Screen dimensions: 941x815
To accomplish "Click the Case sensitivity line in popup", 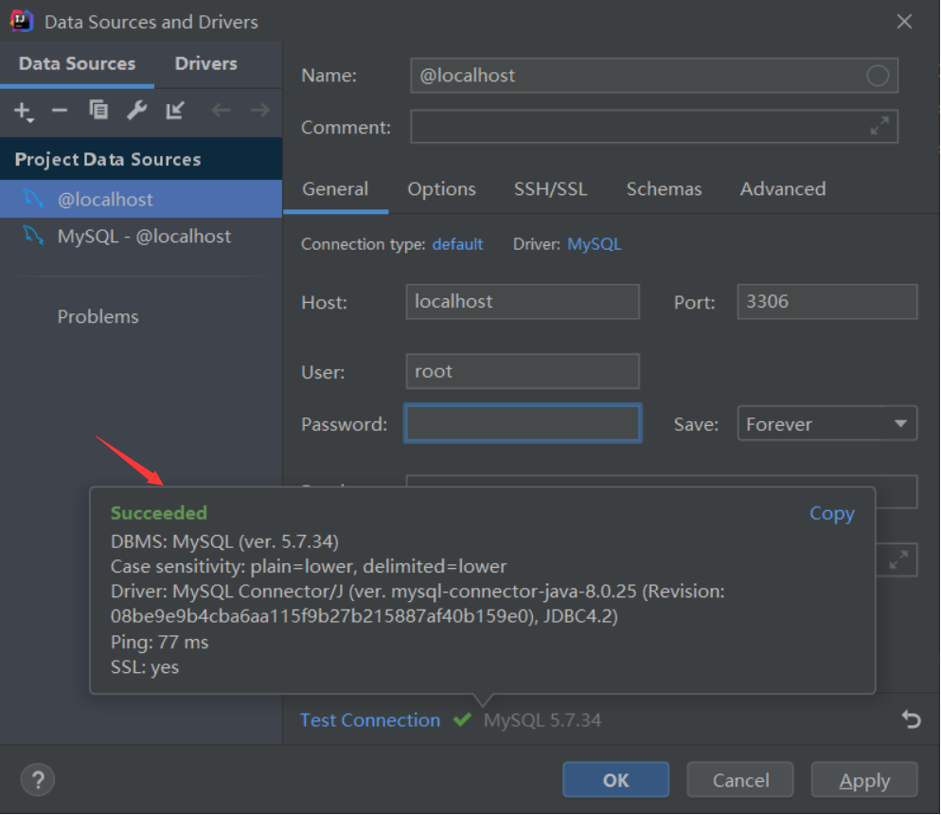I will (309, 567).
